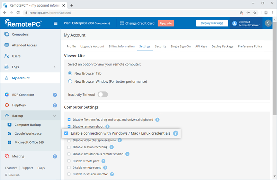Click help icon beside Meeting
Viewport: 277px width, 180px height.
point(55,156)
